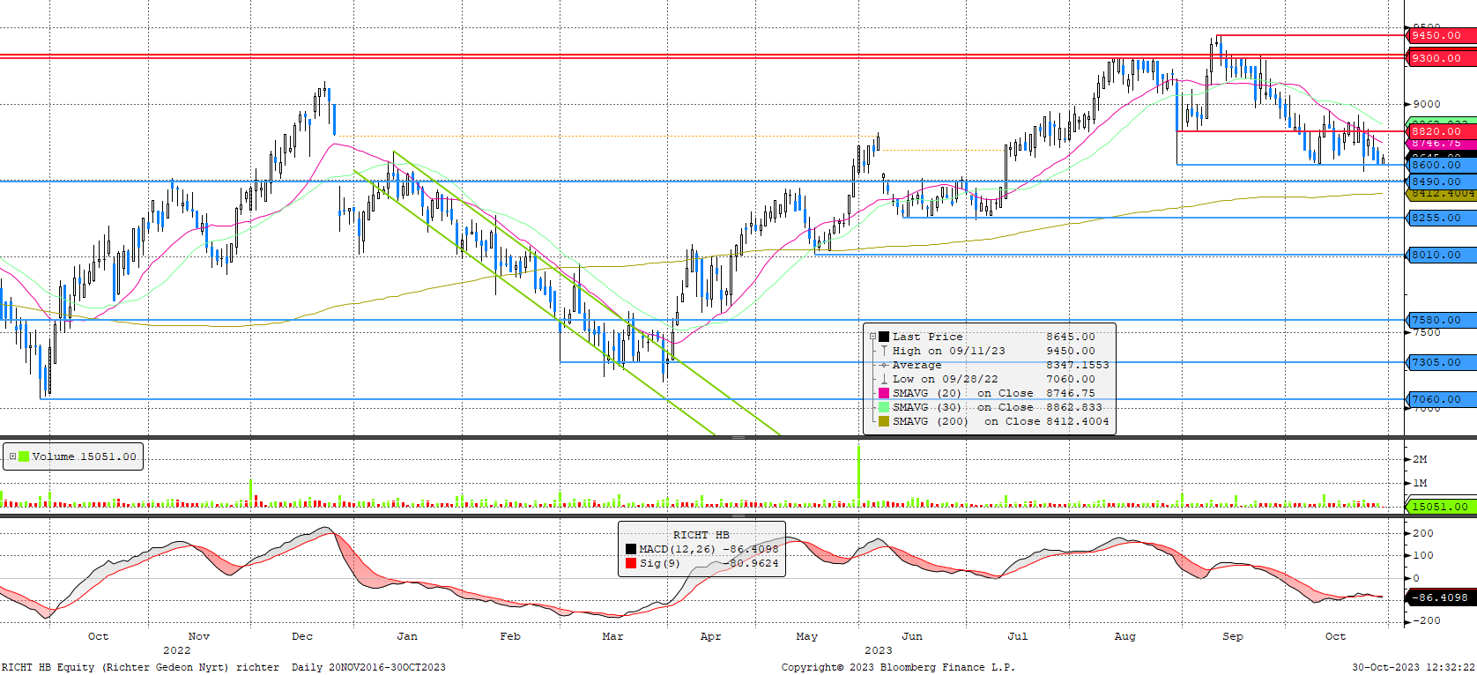This screenshot has width=1477, height=675.
Task: Select the 8490.00 blue price level tag
Action: (1440, 182)
